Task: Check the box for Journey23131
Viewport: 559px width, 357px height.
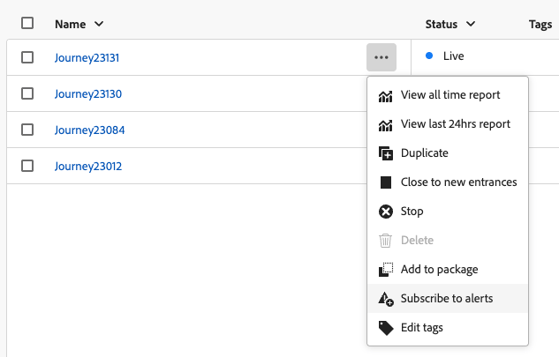Action: (27, 57)
